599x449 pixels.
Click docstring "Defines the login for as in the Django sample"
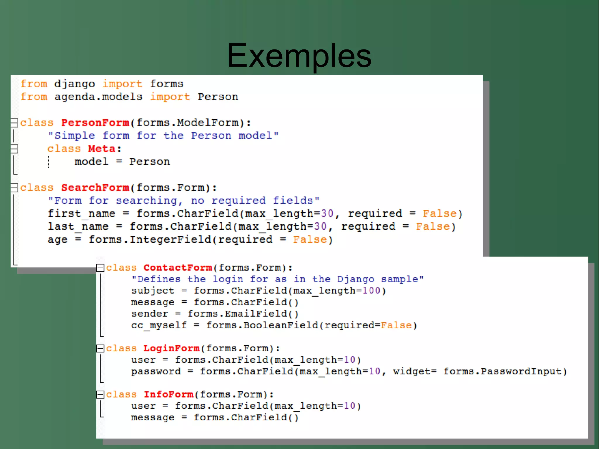tap(277, 279)
